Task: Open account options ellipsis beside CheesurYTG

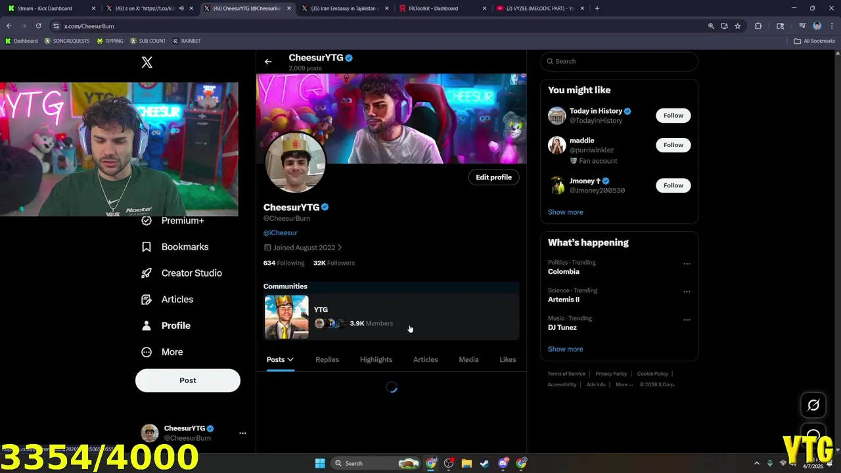Action: pyautogui.click(x=242, y=433)
